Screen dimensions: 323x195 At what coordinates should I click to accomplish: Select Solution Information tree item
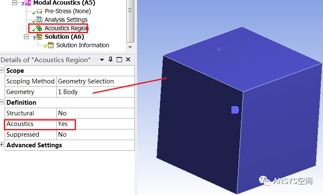[x=82, y=46]
